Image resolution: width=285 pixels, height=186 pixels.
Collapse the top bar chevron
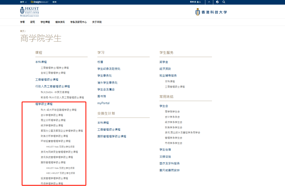click(209, 2)
